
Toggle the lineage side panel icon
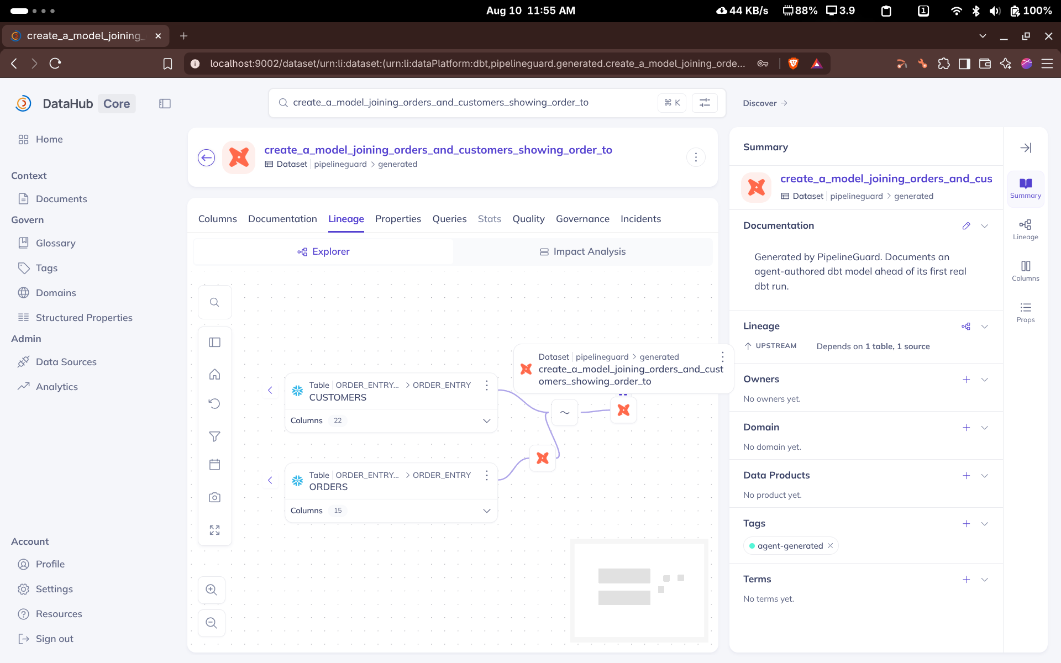[214, 343]
